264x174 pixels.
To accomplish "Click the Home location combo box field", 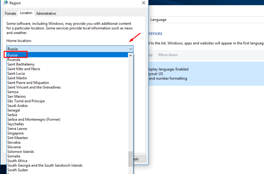I will (x=70, y=49).
